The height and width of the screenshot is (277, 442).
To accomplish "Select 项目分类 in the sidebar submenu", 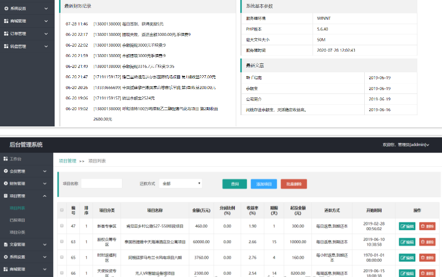I will 18,232.
